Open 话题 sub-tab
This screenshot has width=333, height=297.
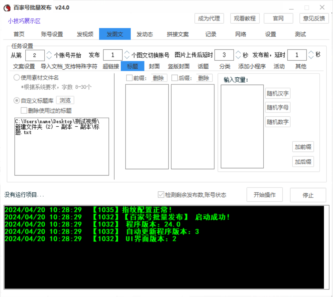tap(203, 66)
